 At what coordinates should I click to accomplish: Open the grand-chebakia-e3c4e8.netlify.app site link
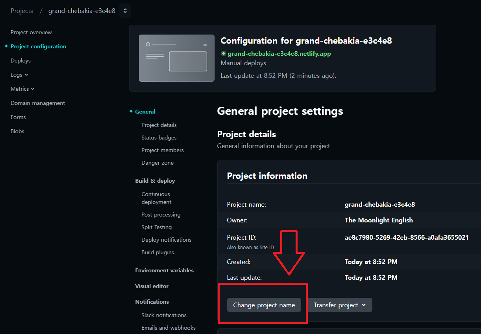[279, 53]
